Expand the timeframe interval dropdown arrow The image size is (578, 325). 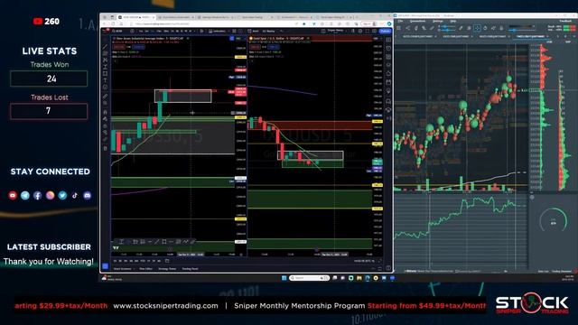click(x=195, y=31)
